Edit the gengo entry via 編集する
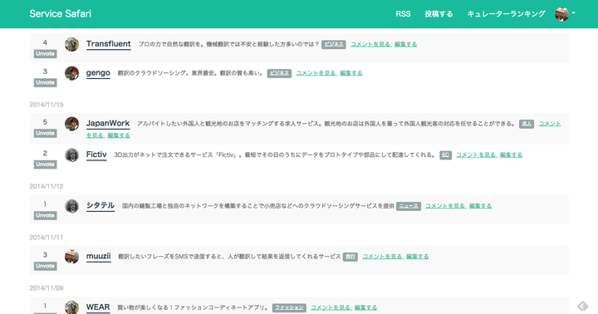 (350, 73)
